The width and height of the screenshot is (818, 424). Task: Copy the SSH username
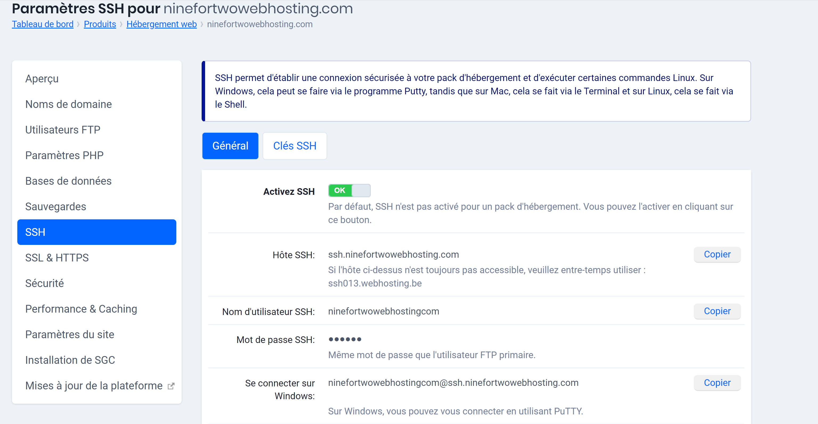click(x=717, y=311)
